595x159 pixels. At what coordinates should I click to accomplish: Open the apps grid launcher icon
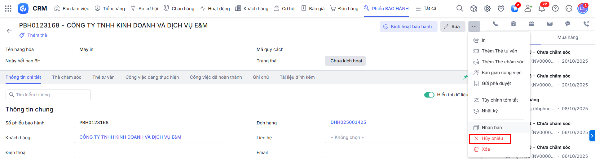click(x=8, y=8)
